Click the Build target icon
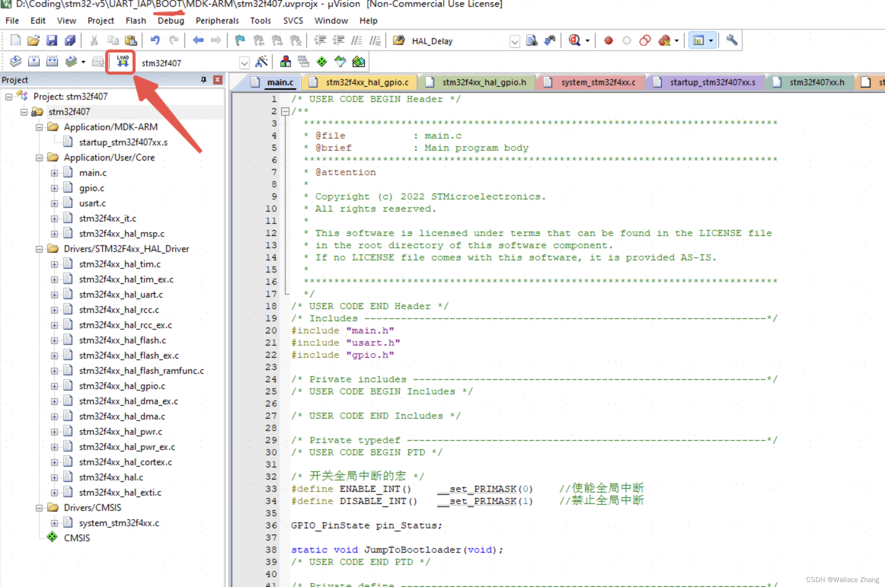The height and width of the screenshot is (587, 885). pos(34,61)
